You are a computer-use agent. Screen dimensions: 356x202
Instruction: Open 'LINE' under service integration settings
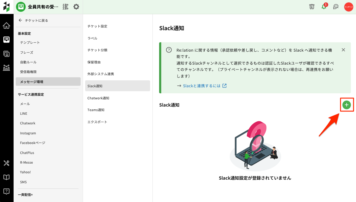24,114
